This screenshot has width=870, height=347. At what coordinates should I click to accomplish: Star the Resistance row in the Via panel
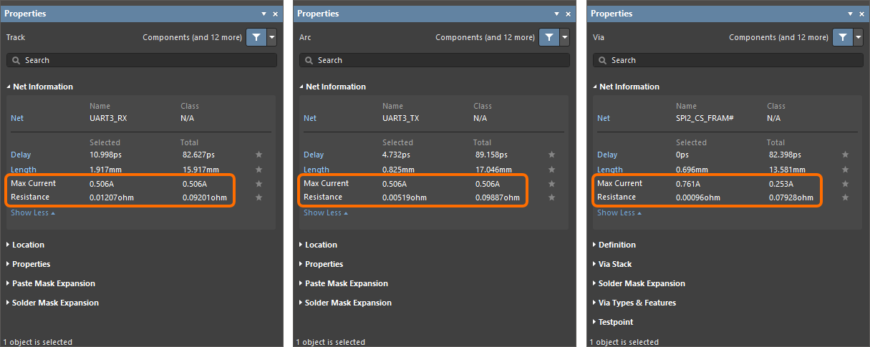point(845,197)
